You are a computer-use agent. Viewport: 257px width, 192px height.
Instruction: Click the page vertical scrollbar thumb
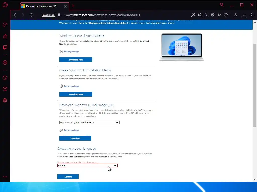point(255,85)
